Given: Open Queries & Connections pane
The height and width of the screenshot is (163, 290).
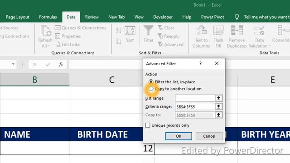Looking at the screenshot, I should click(x=81, y=28).
